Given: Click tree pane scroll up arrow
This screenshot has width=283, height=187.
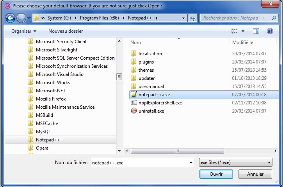Looking at the screenshot, I should coord(119,41).
